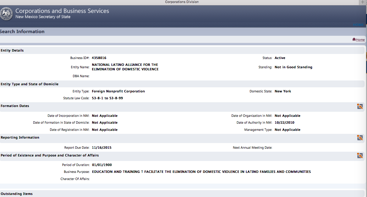Click the Not in Good Standing value
The height and width of the screenshot is (197, 367).
[293, 67]
